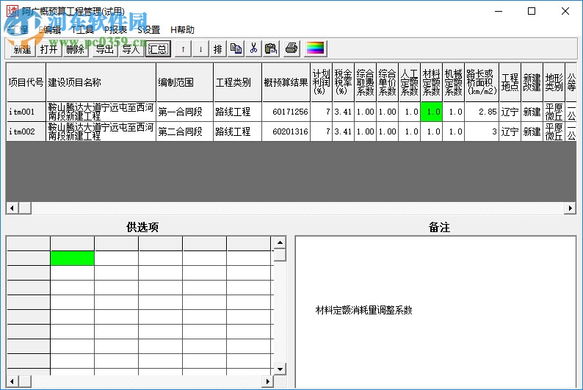Screen dimensions: 583x390
Task: Click the 编制范围 column header
Action: click(x=184, y=82)
